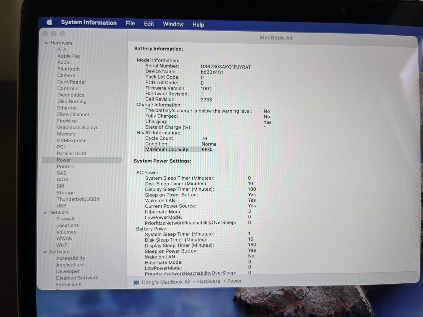Image resolution: width=423 pixels, height=317 pixels.
Task: Select Power in the sidebar
Action: coord(82,160)
